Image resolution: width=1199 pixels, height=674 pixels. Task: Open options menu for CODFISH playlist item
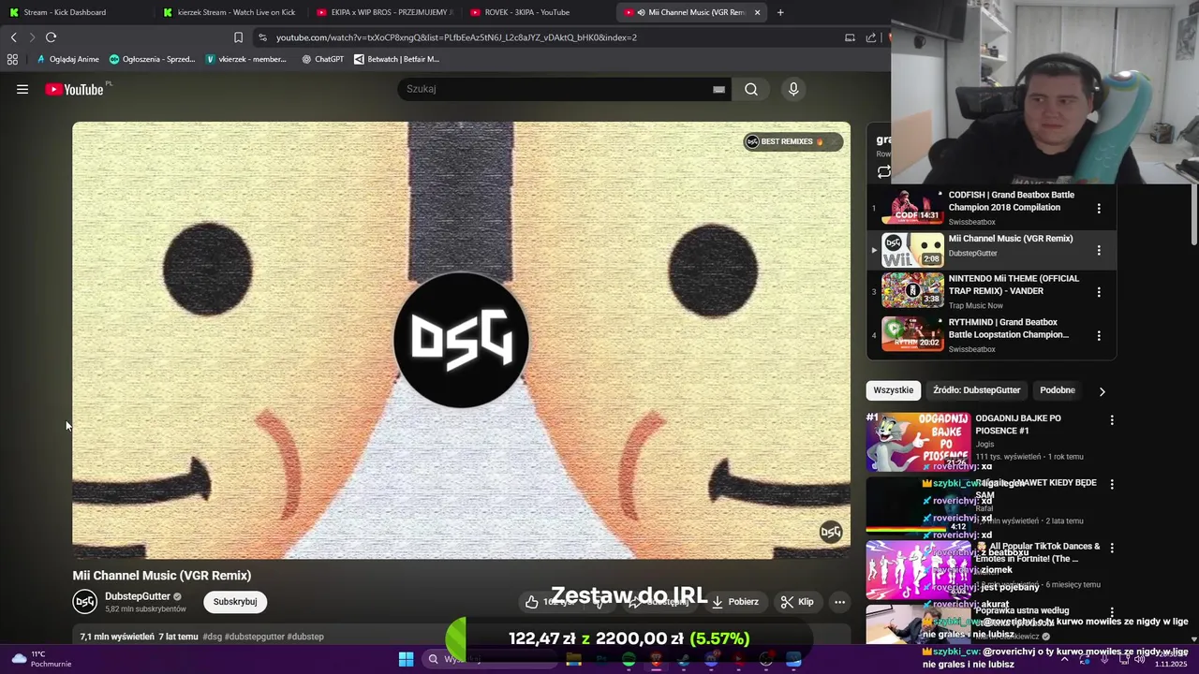point(1099,209)
